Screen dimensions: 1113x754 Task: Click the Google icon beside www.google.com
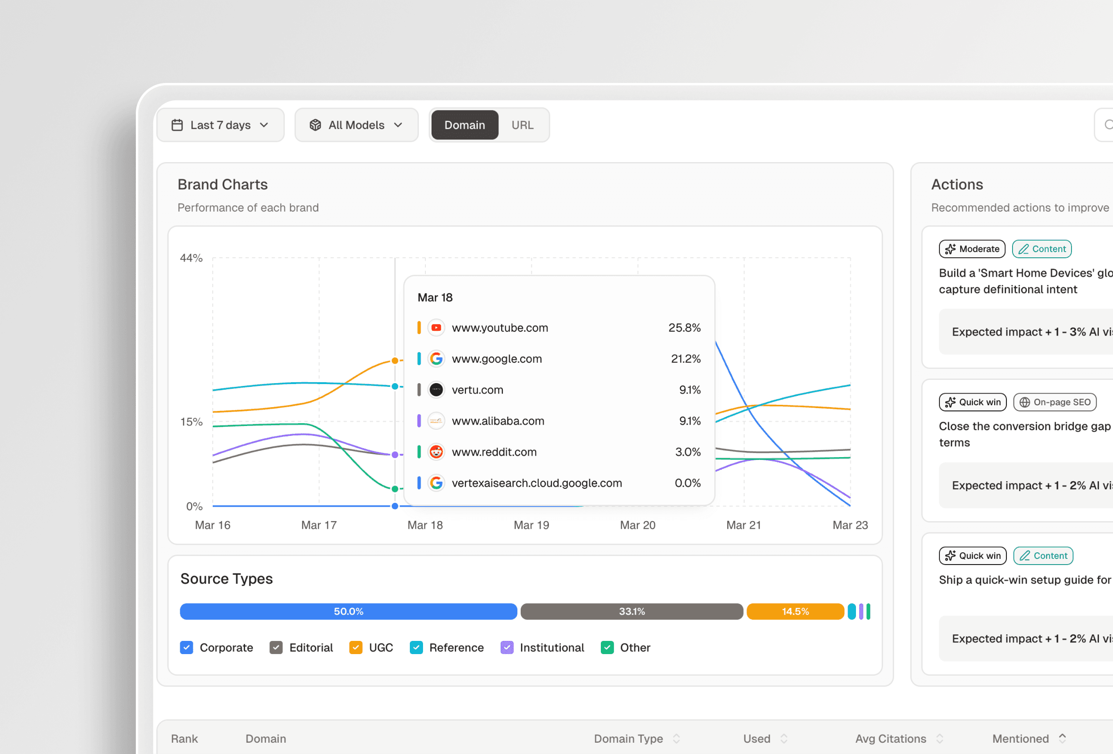[x=436, y=359]
